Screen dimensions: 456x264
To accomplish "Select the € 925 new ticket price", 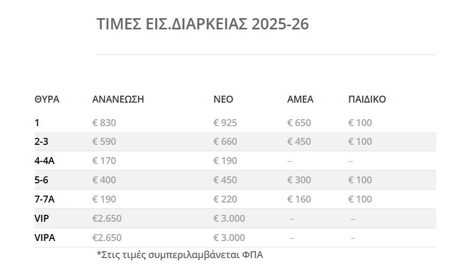I will [x=225, y=123].
